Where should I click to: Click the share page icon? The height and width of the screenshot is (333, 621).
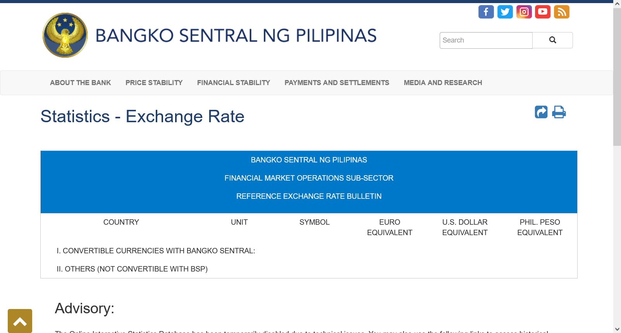coord(541,112)
